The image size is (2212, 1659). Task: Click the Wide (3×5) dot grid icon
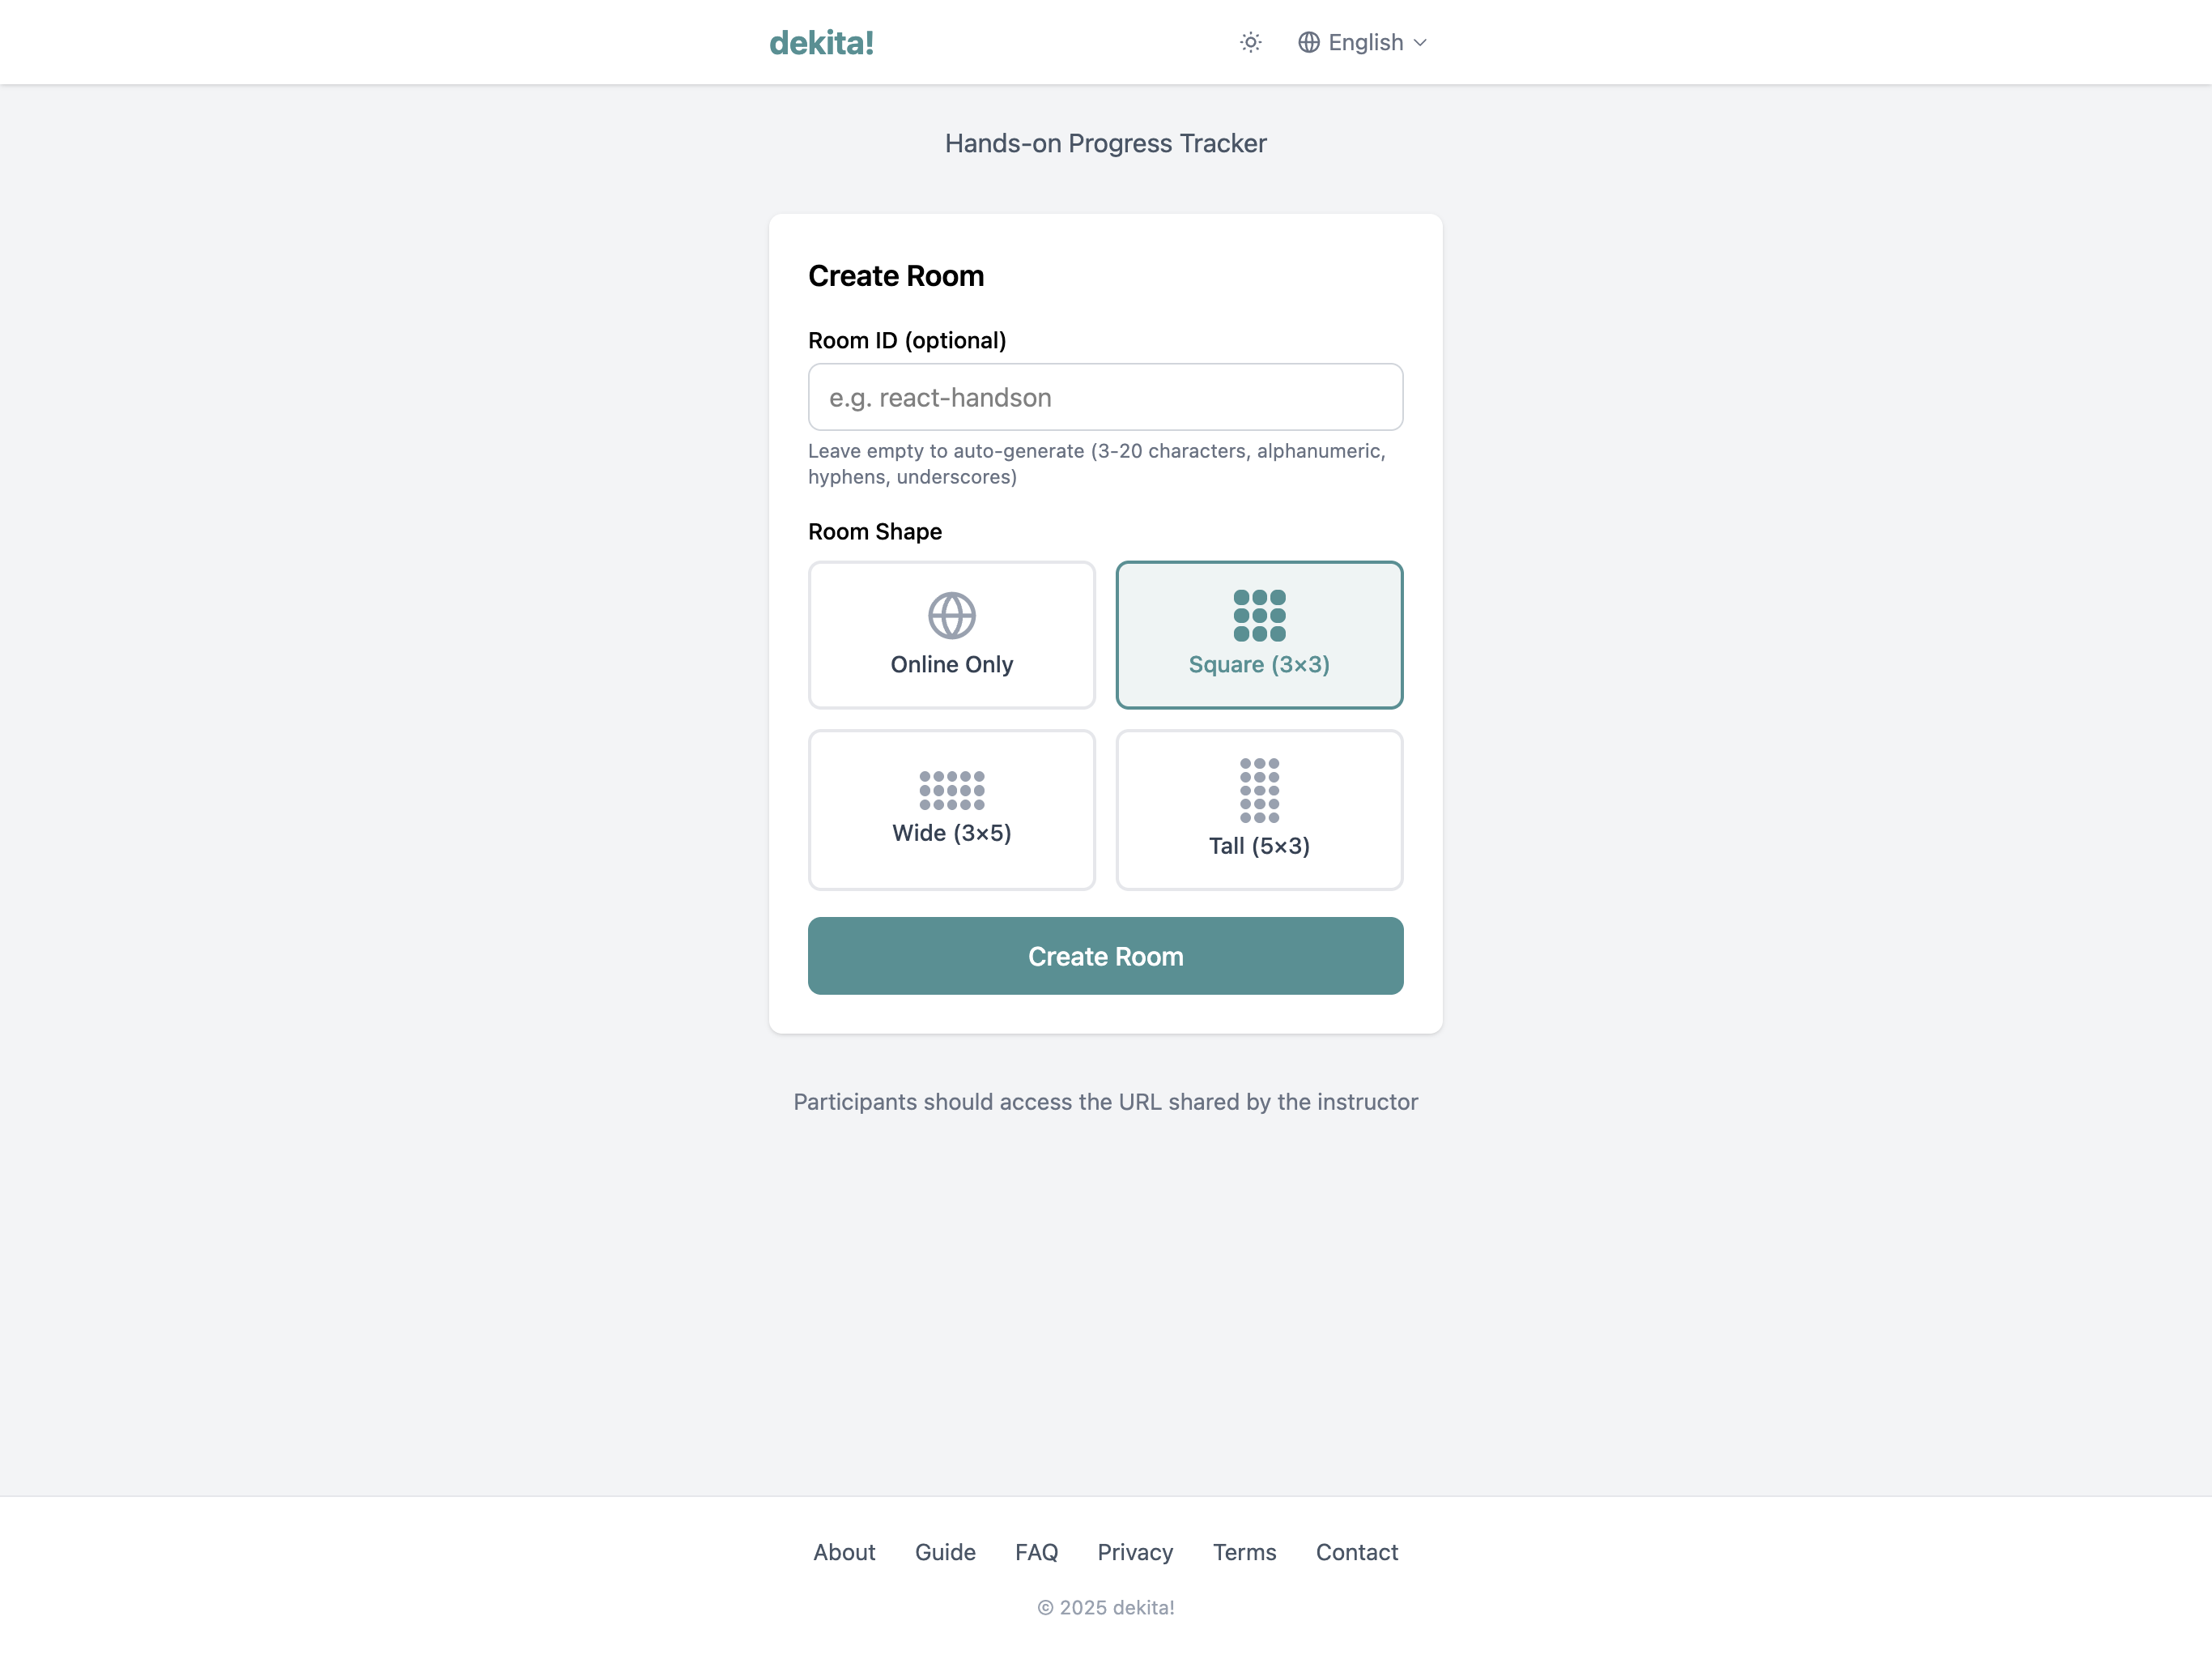[951, 791]
